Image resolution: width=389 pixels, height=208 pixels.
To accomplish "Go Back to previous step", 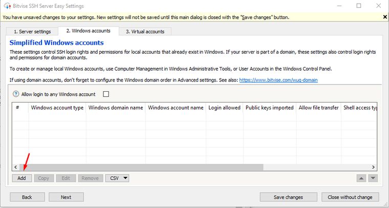I will pyautogui.click(x=27, y=197).
